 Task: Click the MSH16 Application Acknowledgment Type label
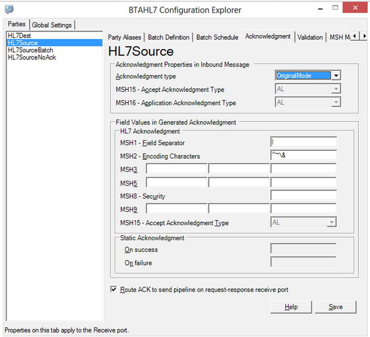tap(176, 103)
